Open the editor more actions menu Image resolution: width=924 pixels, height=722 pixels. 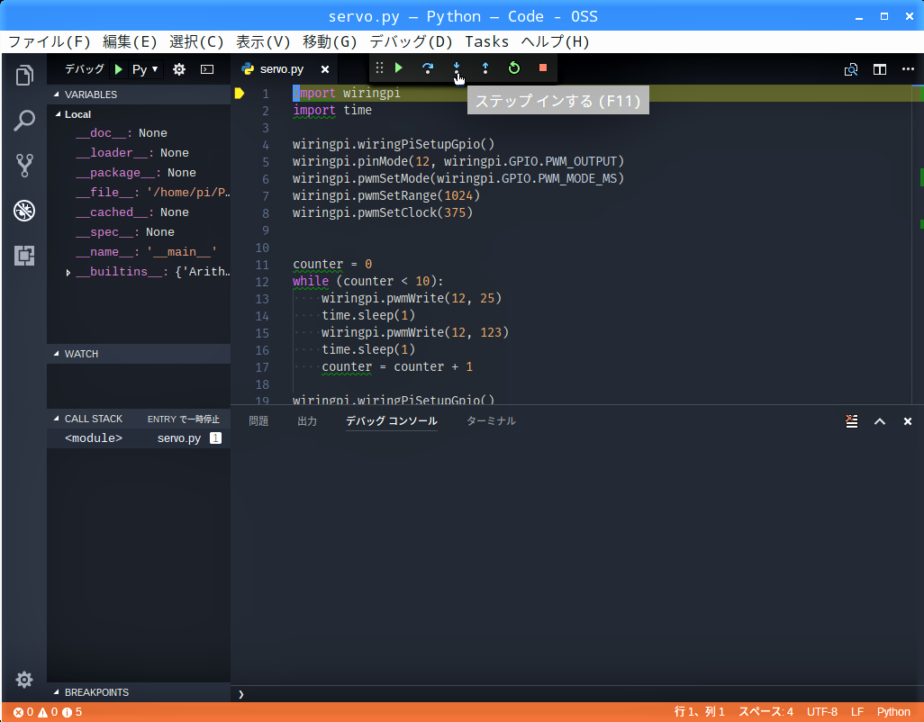coord(908,69)
